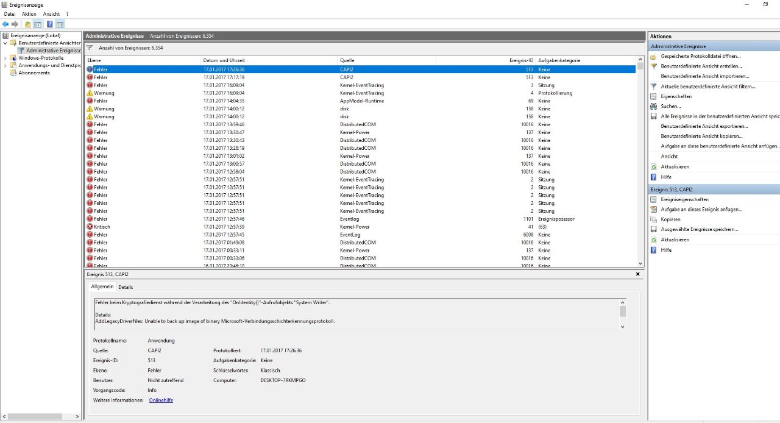
Task: Click the Kopieren icon
Action: point(654,219)
